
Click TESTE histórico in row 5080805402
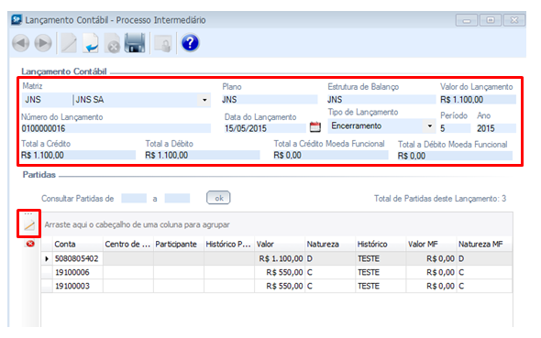(381, 258)
